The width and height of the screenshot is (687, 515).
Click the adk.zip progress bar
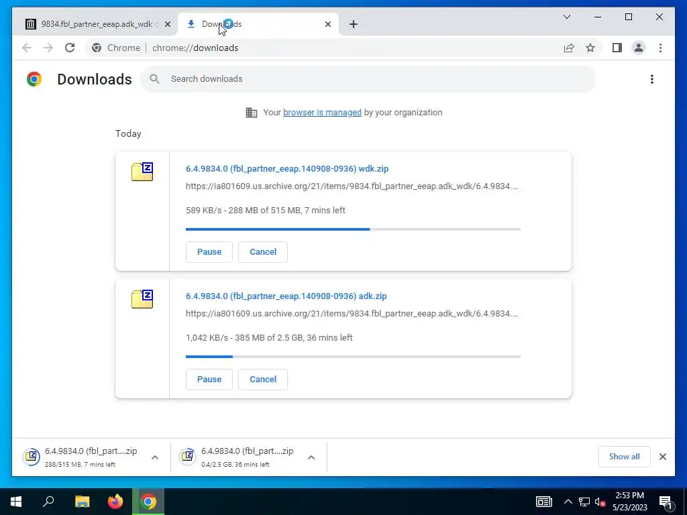[353, 357]
